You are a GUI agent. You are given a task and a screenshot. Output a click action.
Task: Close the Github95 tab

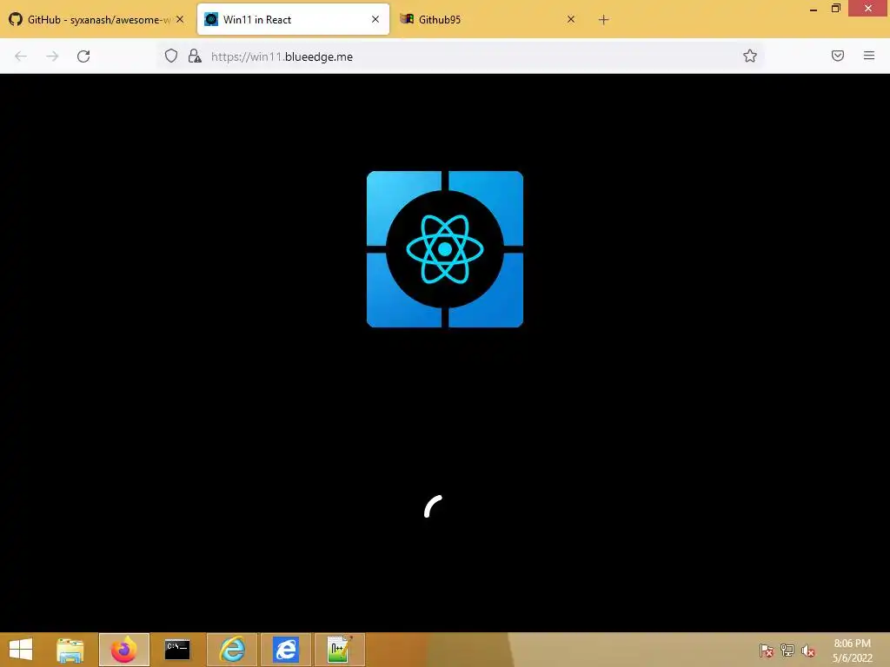click(x=571, y=19)
